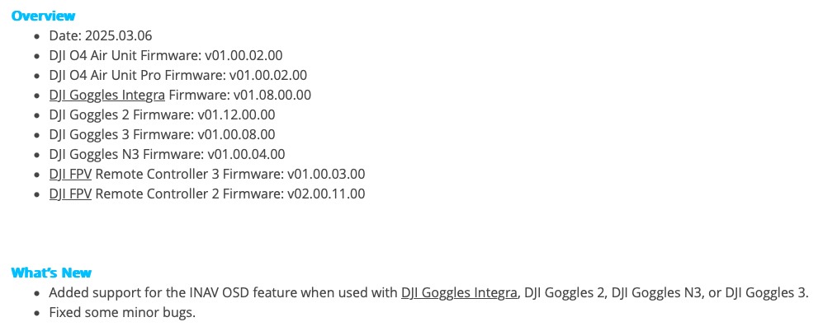Click DJI FPV link for Remote Controller 2
The height and width of the screenshot is (336, 823).
pos(70,194)
